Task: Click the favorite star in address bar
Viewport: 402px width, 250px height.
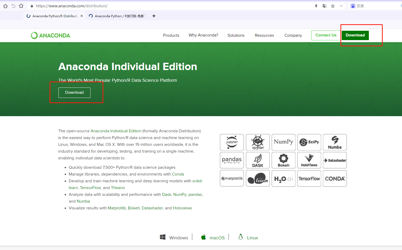Action: [x=333, y=6]
